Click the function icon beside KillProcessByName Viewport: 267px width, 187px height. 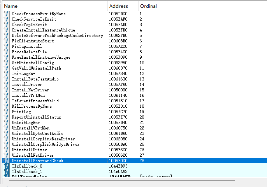point(6,106)
